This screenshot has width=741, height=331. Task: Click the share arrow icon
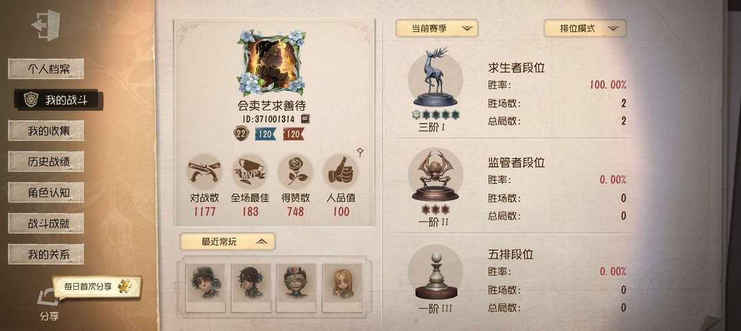(x=48, y=298)
